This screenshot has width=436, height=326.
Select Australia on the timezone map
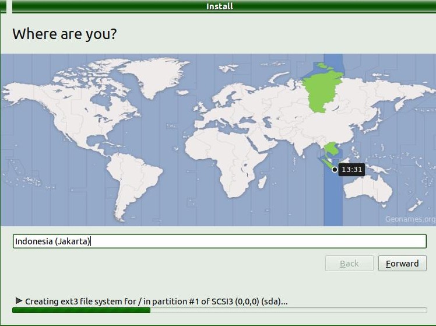(368, 188)
